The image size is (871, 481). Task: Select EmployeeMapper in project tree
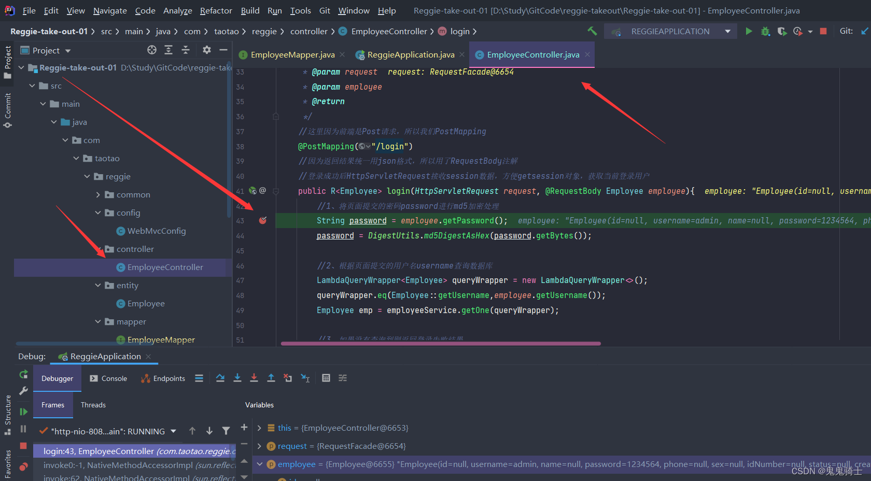(x=161, y=340)
